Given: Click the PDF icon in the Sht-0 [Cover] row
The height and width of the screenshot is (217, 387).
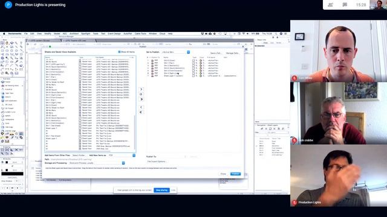Looking at the screenshot, I should click(152, 60).
